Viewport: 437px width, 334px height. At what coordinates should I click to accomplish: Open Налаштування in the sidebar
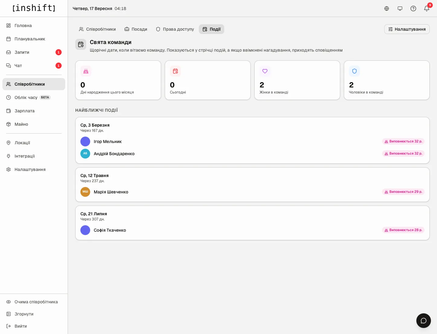(x=34, y=169)
